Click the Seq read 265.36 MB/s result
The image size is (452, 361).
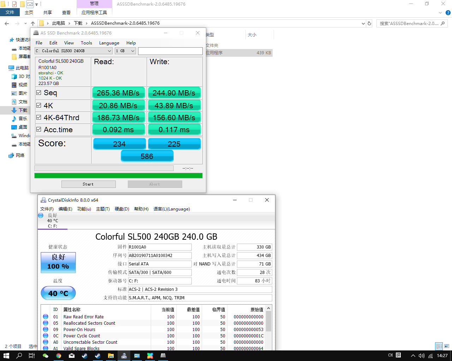click(118, 93)
